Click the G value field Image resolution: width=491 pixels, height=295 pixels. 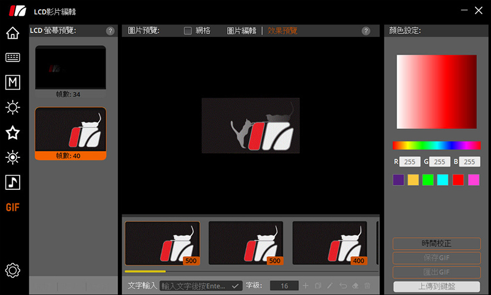(x=439, y=162)
